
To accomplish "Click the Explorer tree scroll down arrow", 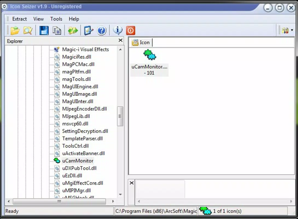I will 120,194.
